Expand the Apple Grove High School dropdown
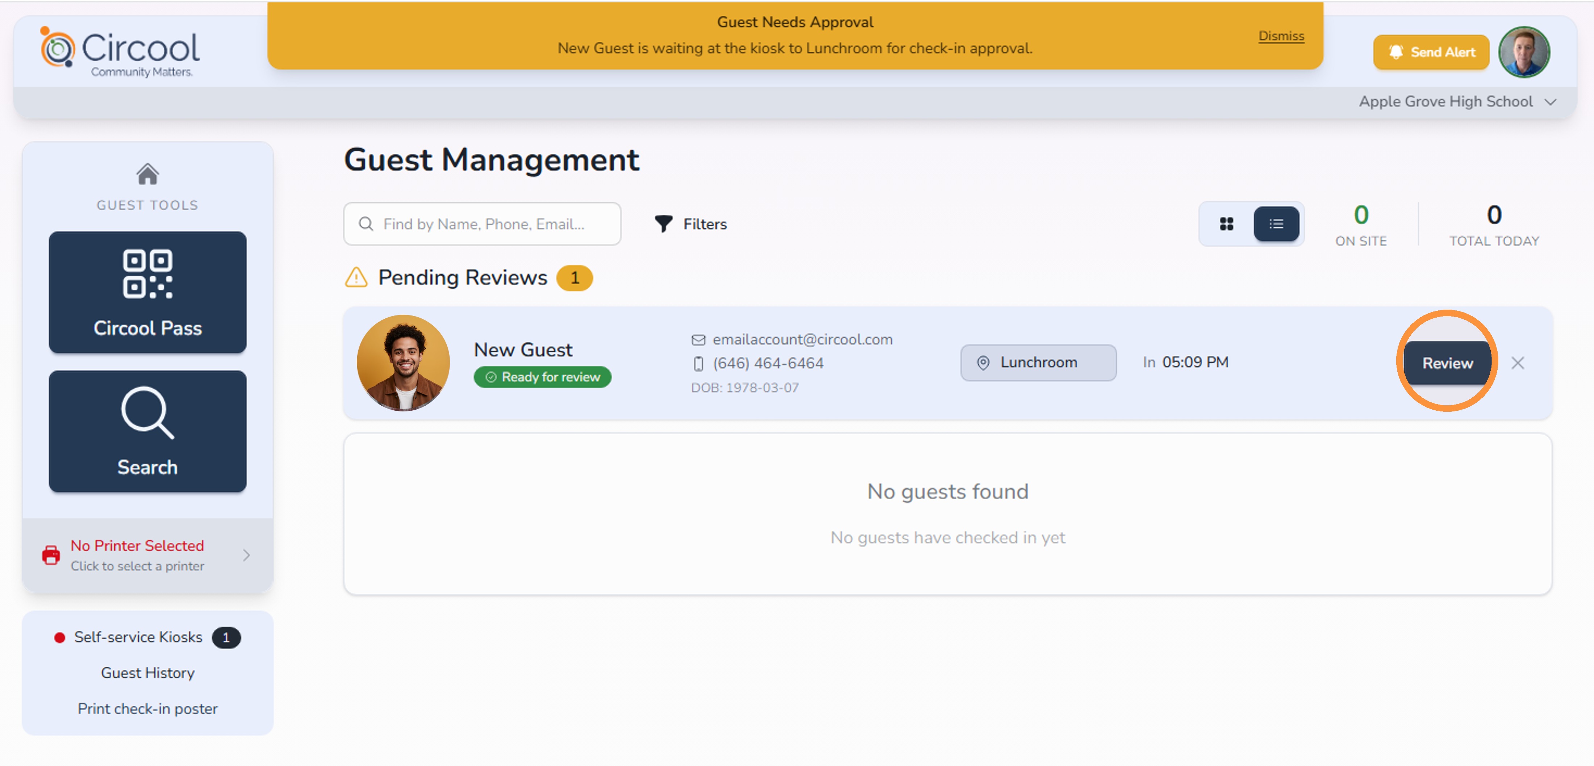The height and width of the screenshot is (766, 1594). (x=1457, y=101)
